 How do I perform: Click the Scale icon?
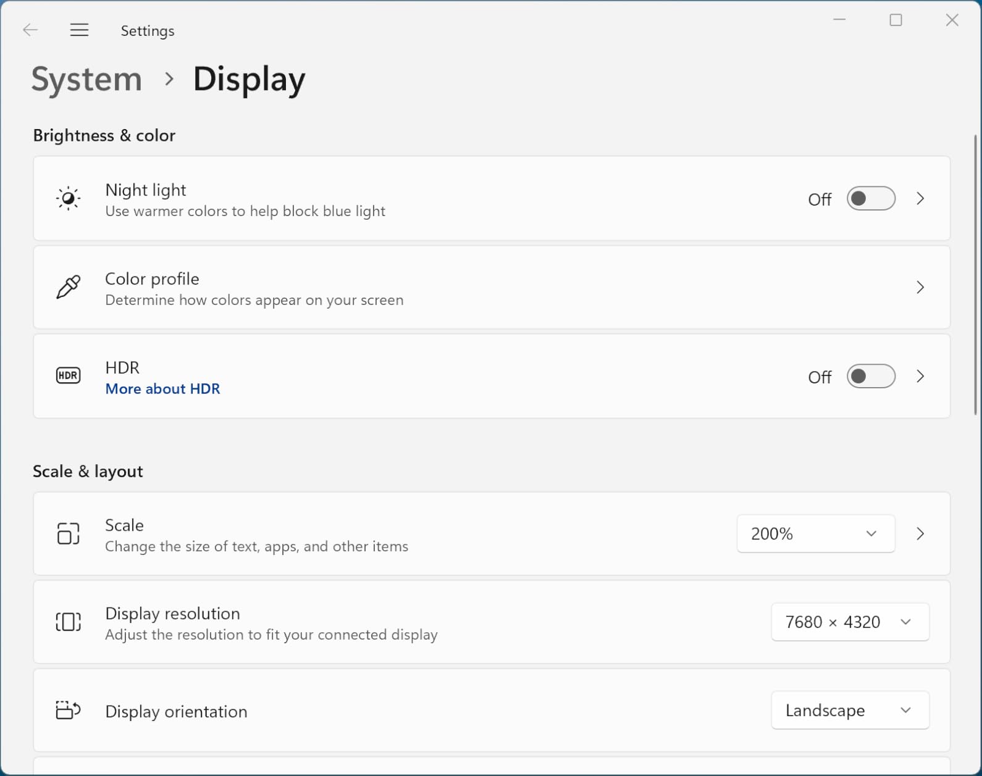click(68, 533)
